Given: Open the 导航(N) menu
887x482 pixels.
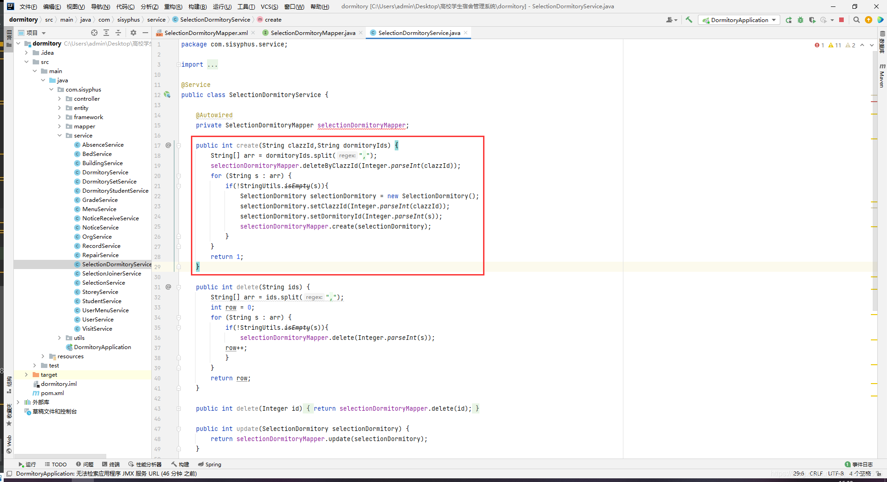Looking at the screenshot, I should click(x=100, y=6).
